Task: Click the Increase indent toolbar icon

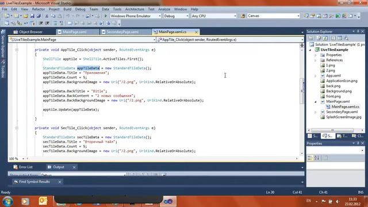Action: point(47,23)
